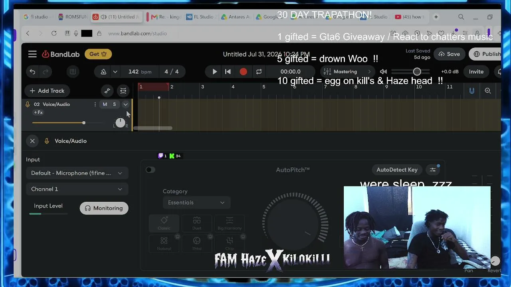Click measure 3 on the timeline ruler
Viewport: 511px width, 287px height.
coord(202,87)
